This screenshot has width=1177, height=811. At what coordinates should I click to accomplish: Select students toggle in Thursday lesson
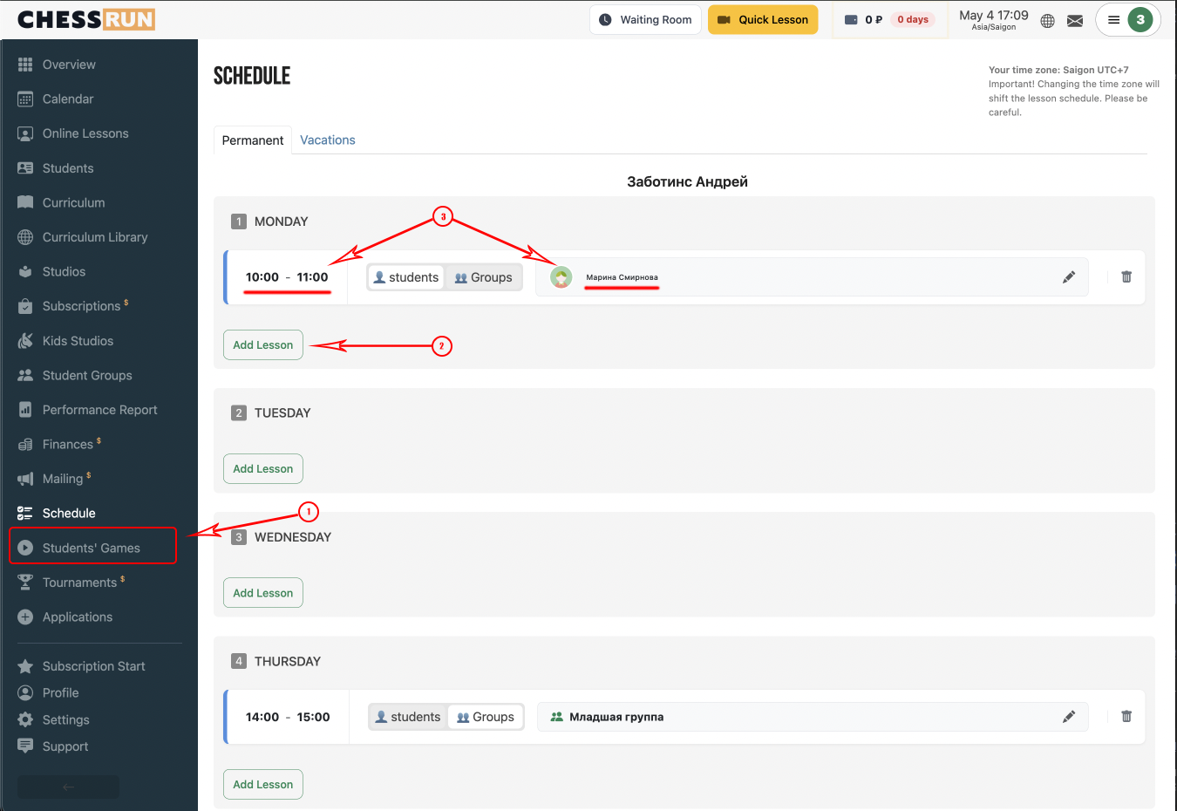pyautogui.click(x=408, y=717)
